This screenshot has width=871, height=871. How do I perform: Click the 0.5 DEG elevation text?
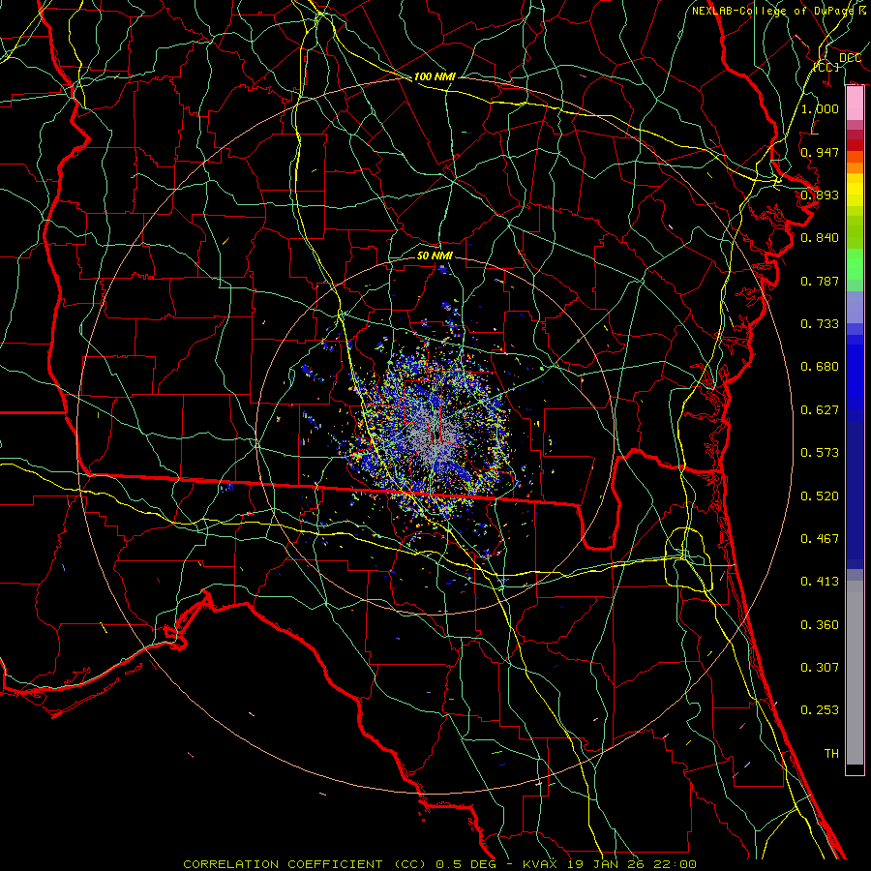[466, 864]
